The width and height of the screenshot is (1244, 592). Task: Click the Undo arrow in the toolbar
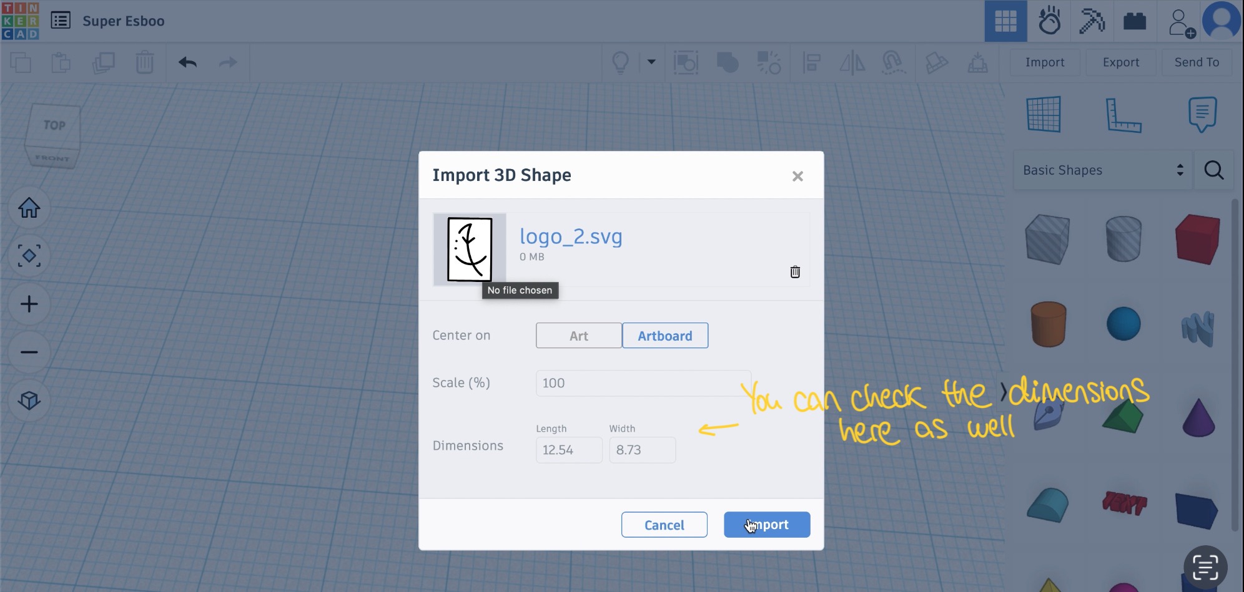[x=187, y=62]
